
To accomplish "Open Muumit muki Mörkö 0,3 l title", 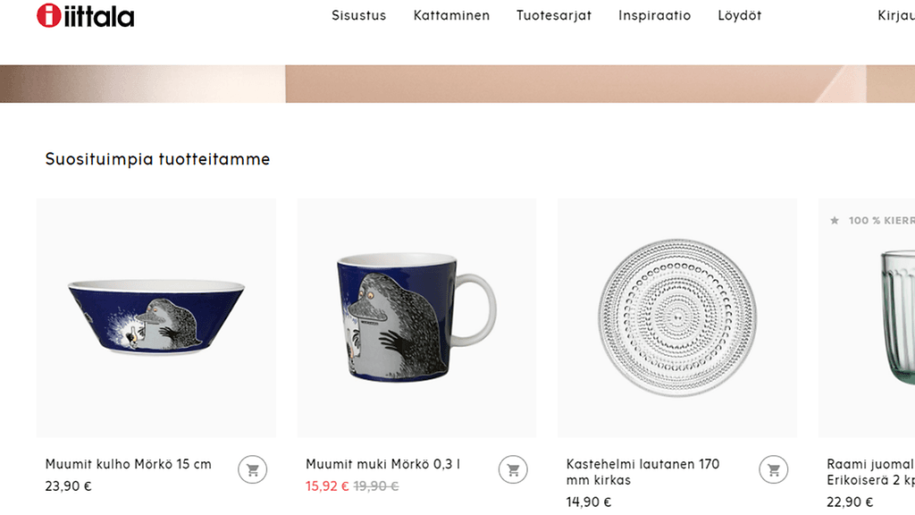I will 383,464.
